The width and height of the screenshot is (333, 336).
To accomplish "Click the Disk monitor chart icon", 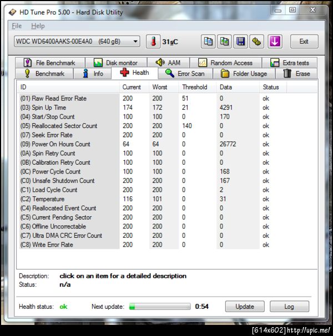I will [x=98, y=63].
